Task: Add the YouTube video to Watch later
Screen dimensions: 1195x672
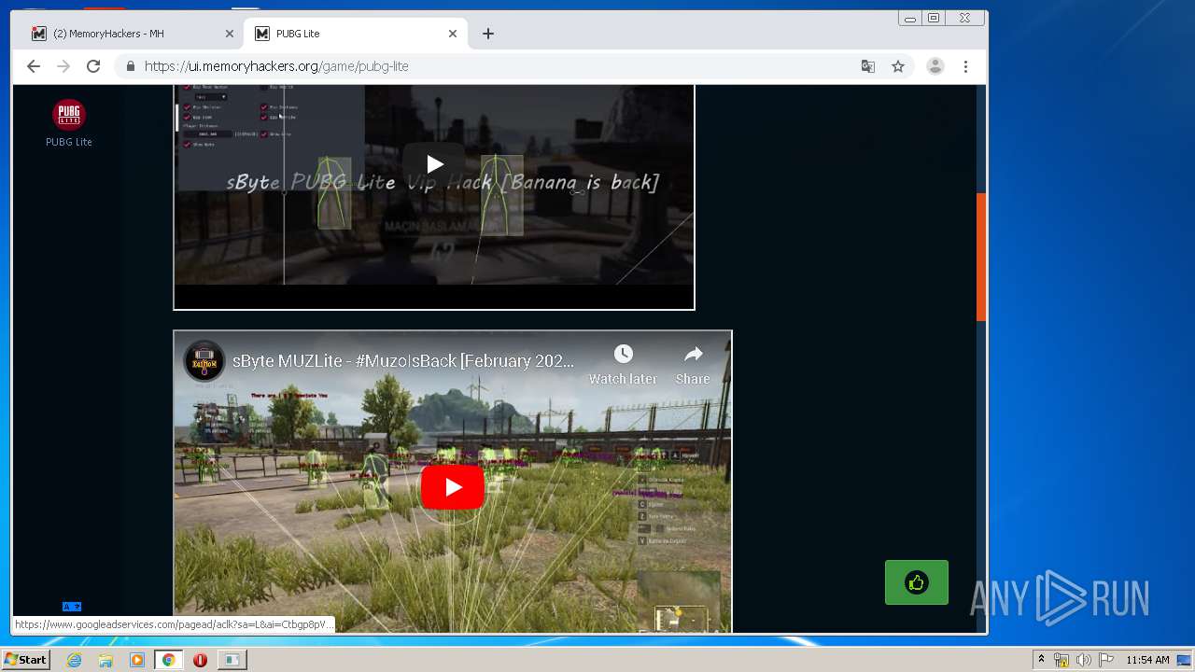Action: (x=623, y=364)
